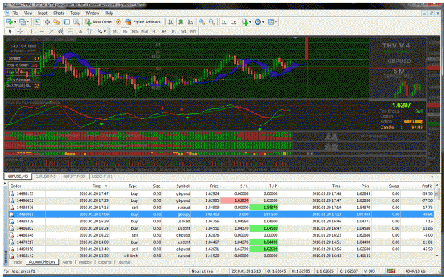444x277 pixels.
Task: Switch to line chart display
Action: (190, 22)
